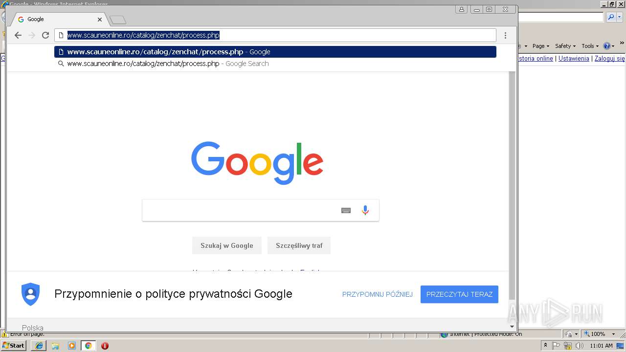Open Action Center flag icon

[557, 346]
